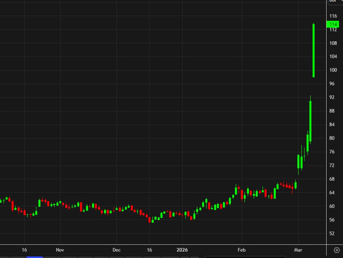Image resolution: width=343 pixels, height=258 pixels.
Task: Click the Feb label on the time axis
Action: [x=241, y=250]
